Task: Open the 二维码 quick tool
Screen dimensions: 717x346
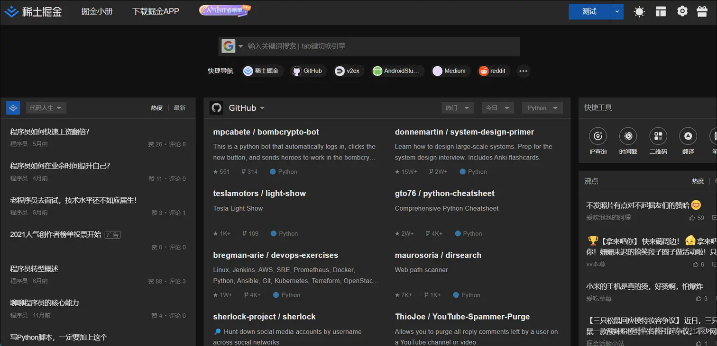Action: tap(658, 142)
